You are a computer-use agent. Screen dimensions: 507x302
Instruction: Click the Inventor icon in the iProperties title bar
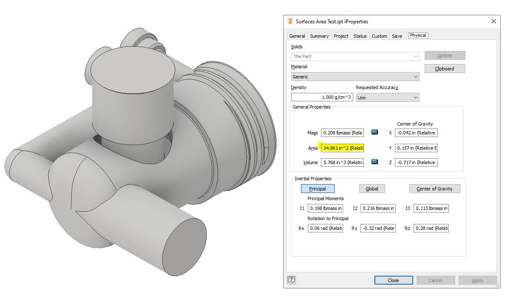(290, 21)
